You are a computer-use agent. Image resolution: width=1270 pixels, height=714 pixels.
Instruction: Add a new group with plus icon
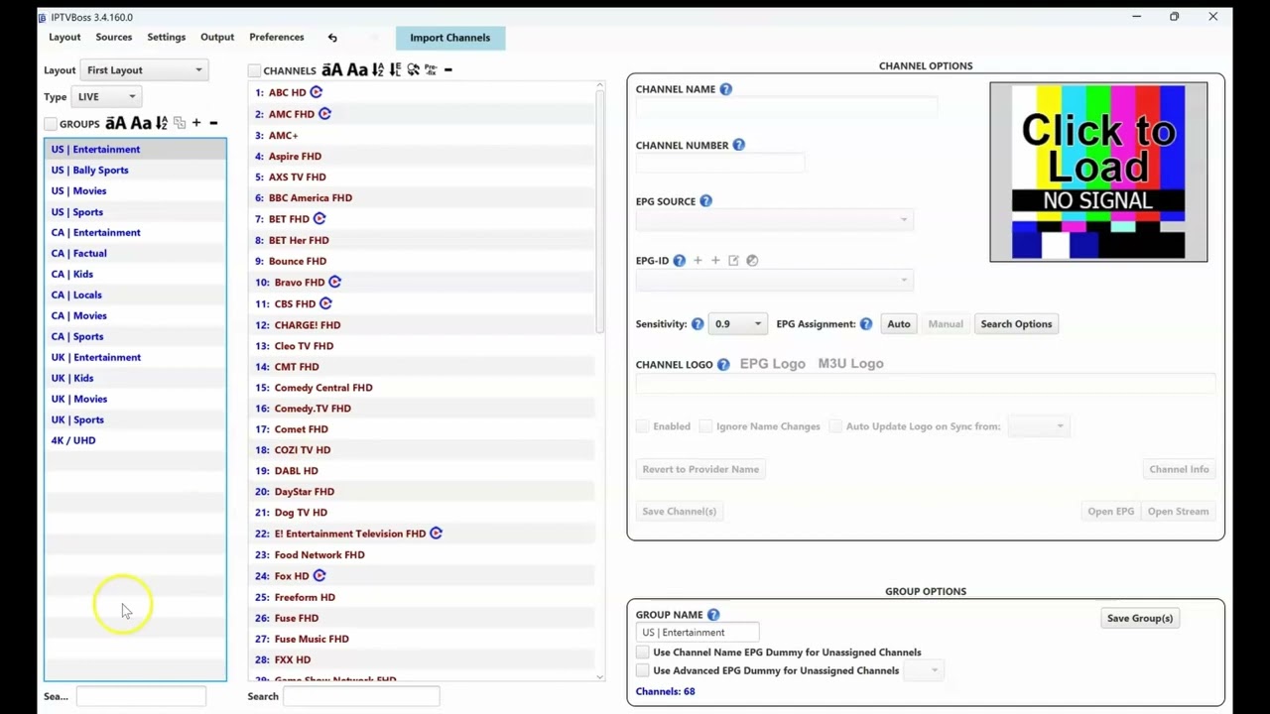tap(196, 123)
